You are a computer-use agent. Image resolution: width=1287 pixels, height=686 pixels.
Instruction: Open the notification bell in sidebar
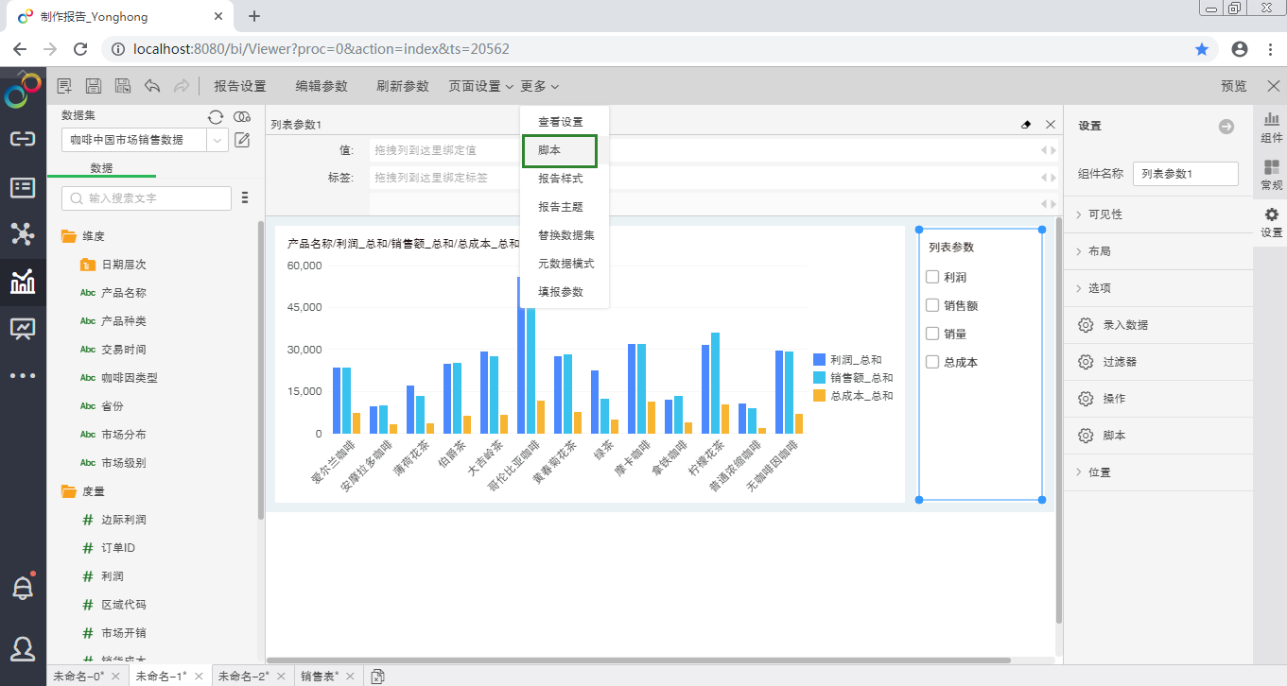coord(23,588)
